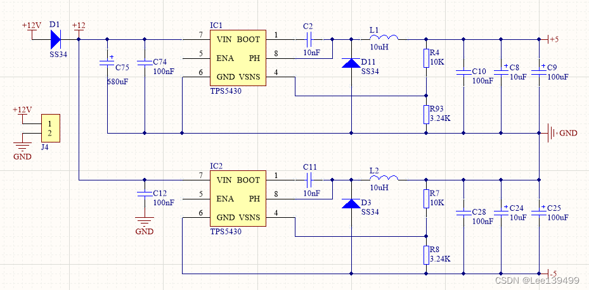Click the J4 connector box
The width and height of the screenshot is (589, 290).
(50, 129)
